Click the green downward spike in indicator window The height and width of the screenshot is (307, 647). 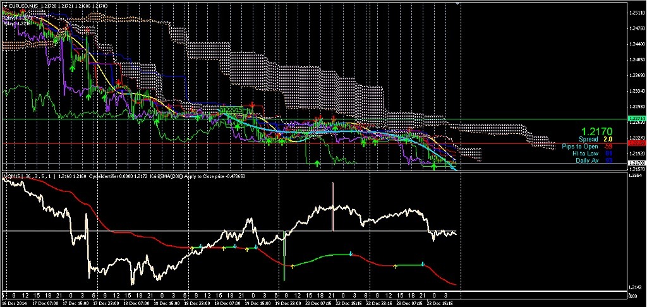[284, 256]
